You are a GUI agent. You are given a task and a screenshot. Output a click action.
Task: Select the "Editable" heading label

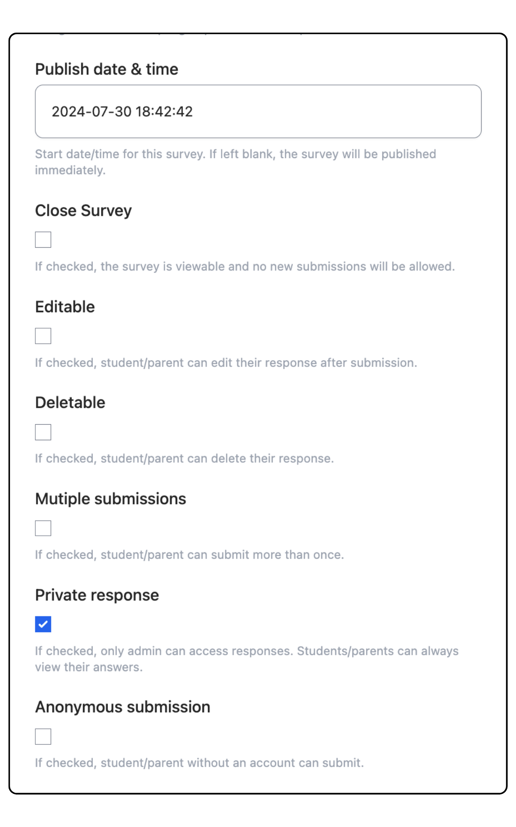[65, 307]
